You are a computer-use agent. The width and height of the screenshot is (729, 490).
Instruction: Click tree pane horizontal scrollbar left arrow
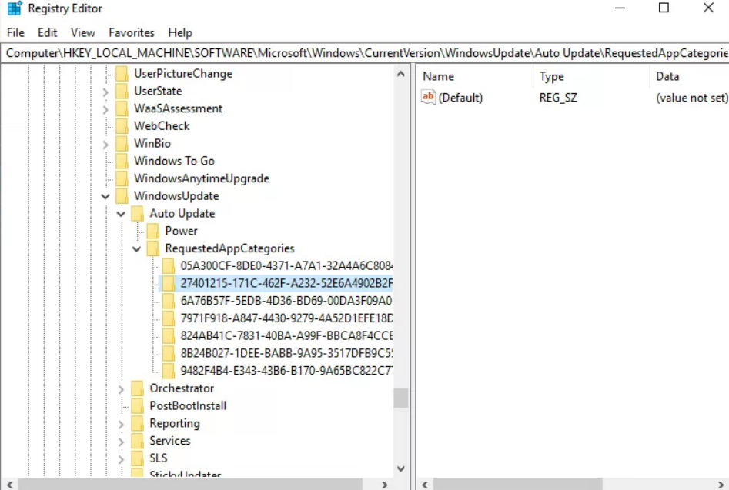tap(9, 484)
